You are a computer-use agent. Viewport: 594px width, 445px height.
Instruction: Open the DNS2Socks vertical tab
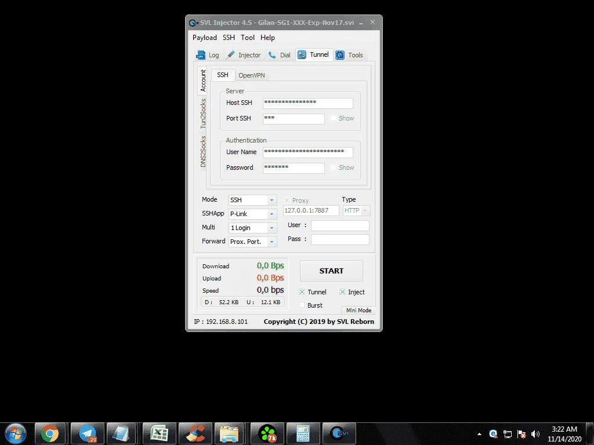click(203, 151)
